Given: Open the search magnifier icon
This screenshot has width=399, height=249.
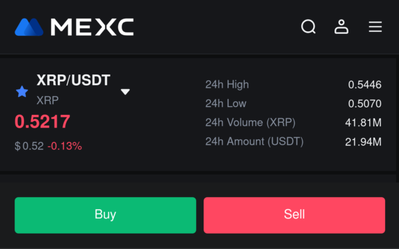Looking at the screenshot, I should [x=308, y=27].
